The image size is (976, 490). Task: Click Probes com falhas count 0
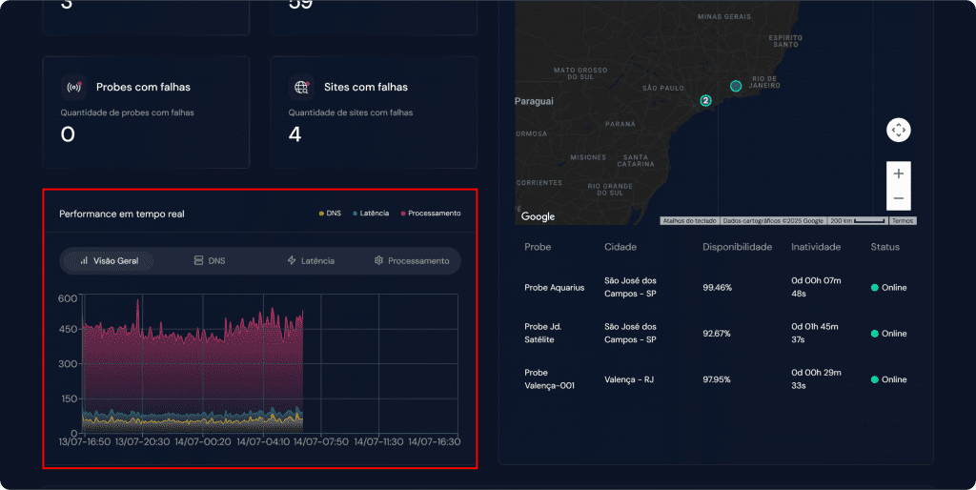tap(68, 134)
